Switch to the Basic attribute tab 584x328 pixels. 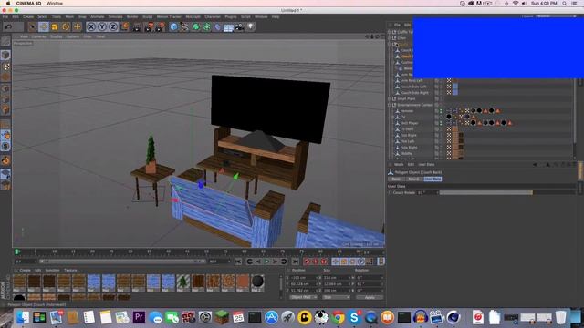[396, 179]
